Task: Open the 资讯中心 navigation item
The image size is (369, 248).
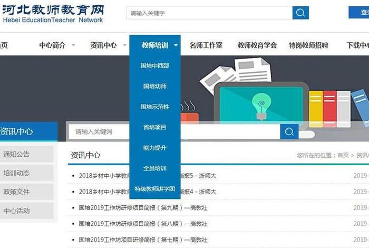Action: click(103, 45)
